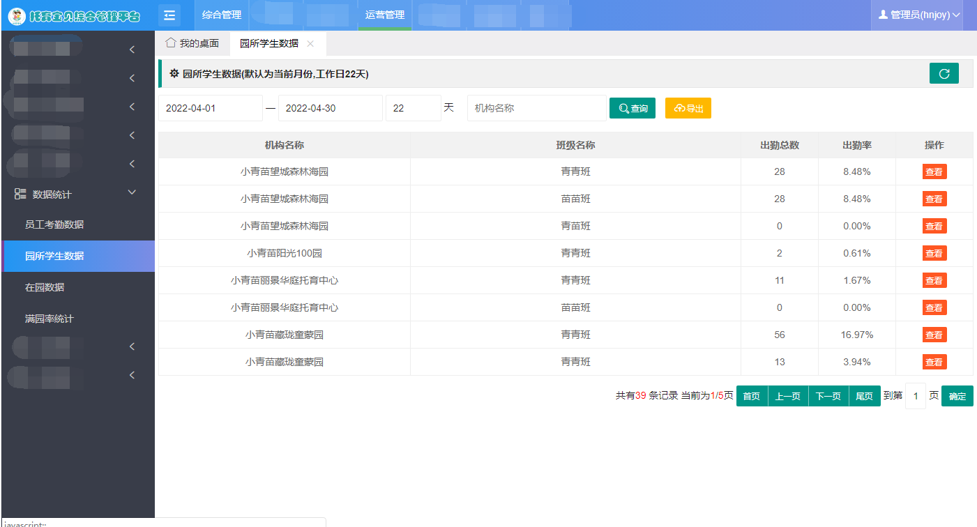Screen dimensions: 977x527
Task: Go to previous page with 上一页
Action: pos(788,396)
